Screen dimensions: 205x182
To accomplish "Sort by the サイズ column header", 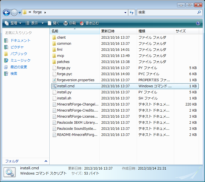I will pyautogui.click(x=187, y=31).
